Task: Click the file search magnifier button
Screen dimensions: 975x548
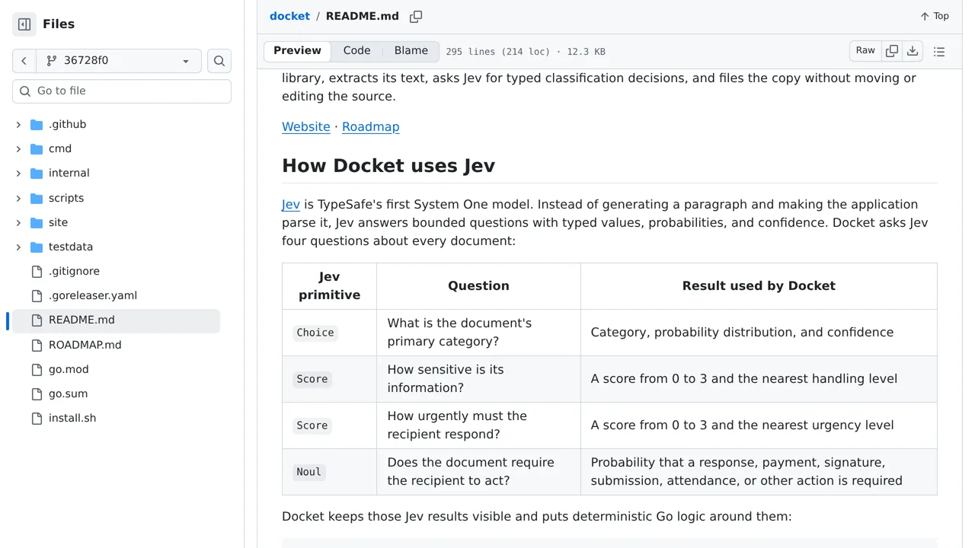Action: (x=219, y=61)
